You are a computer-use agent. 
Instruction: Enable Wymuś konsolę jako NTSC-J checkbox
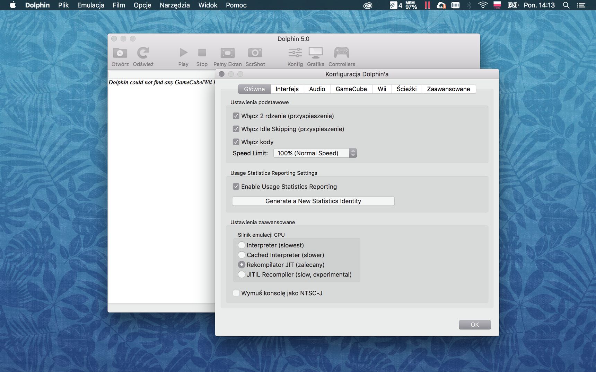point(236,293)
